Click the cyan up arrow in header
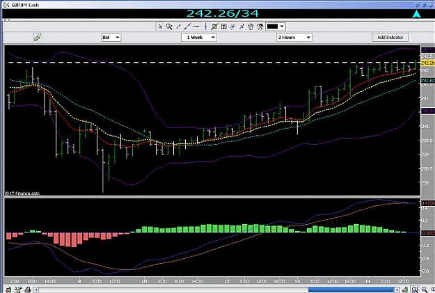The image size is (435, 293). [x=416, y=14]
